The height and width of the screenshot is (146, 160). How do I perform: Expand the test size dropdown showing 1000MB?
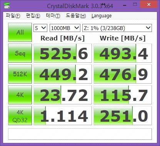click(x=65, y=28)
